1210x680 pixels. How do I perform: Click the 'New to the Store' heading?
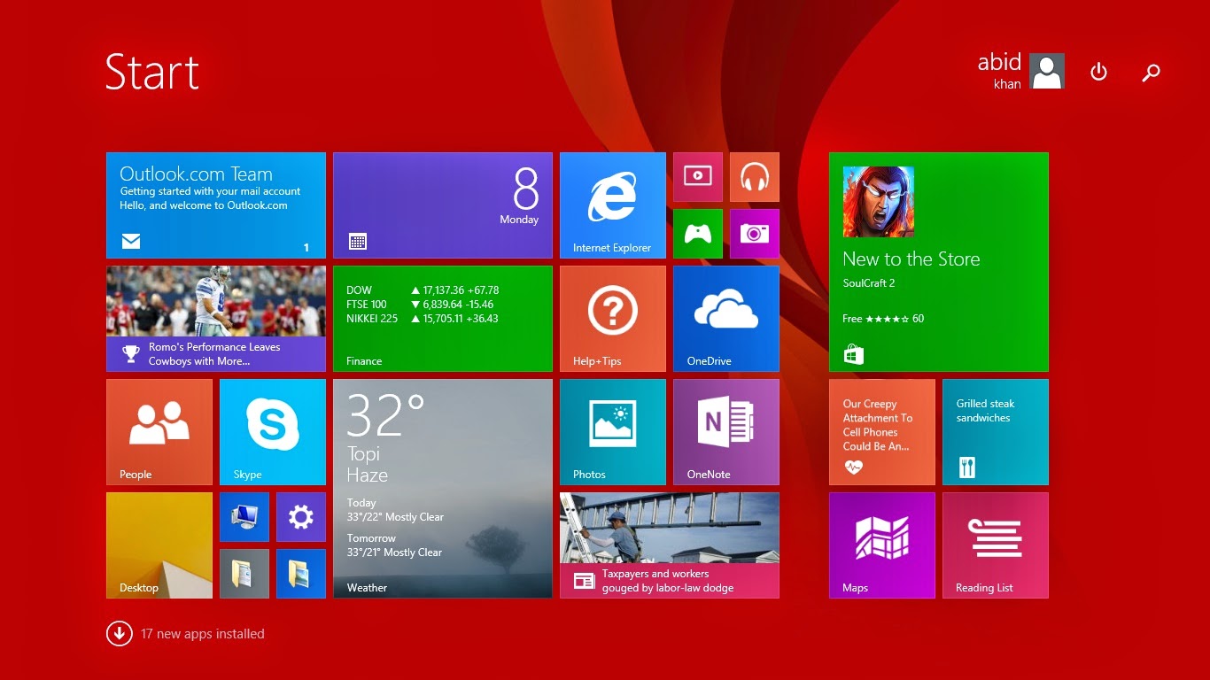pos(911,259)
